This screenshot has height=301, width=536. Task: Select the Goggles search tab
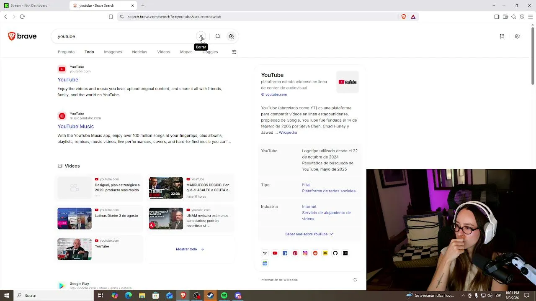[210, 52]
